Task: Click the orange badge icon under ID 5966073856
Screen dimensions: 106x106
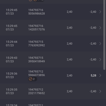Action: tap(30, 79)
